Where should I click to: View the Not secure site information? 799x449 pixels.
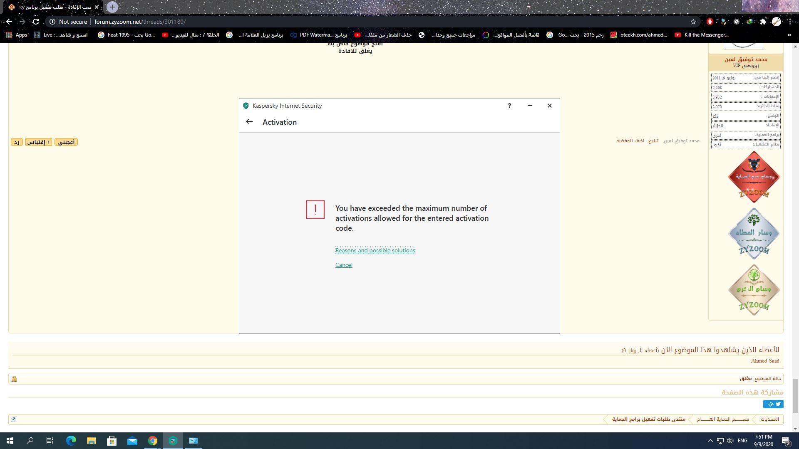[69, 22]
